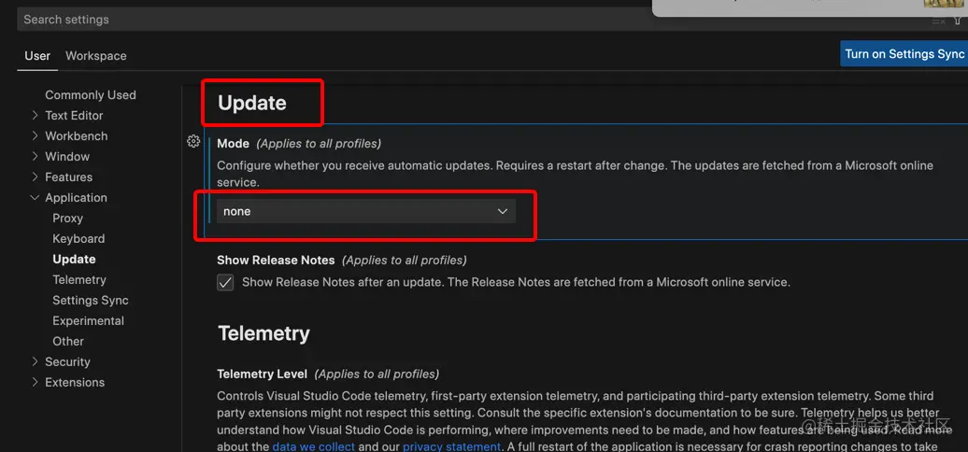
Task: Select the User settings tab
Action: (x=37, y=56)
